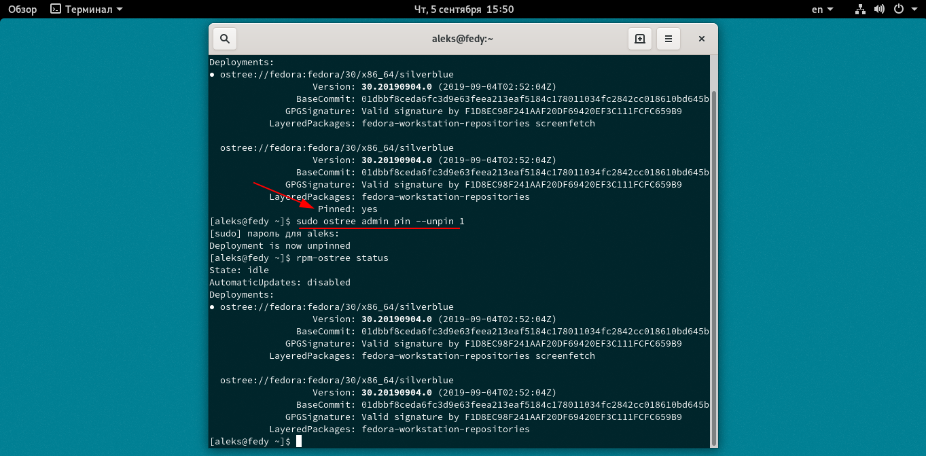The height and width of the screenshot is (456, 926).
Task: Open the Обзор activities overview
Action: [x=22, y=10]
